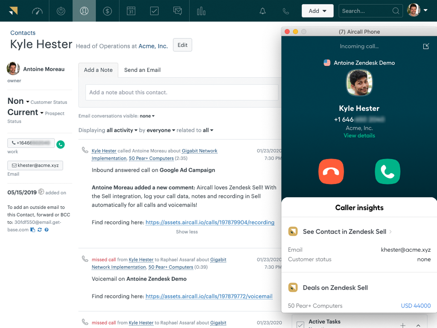
Task: Decline the call with red phone icon
Action: click(331, 171)
